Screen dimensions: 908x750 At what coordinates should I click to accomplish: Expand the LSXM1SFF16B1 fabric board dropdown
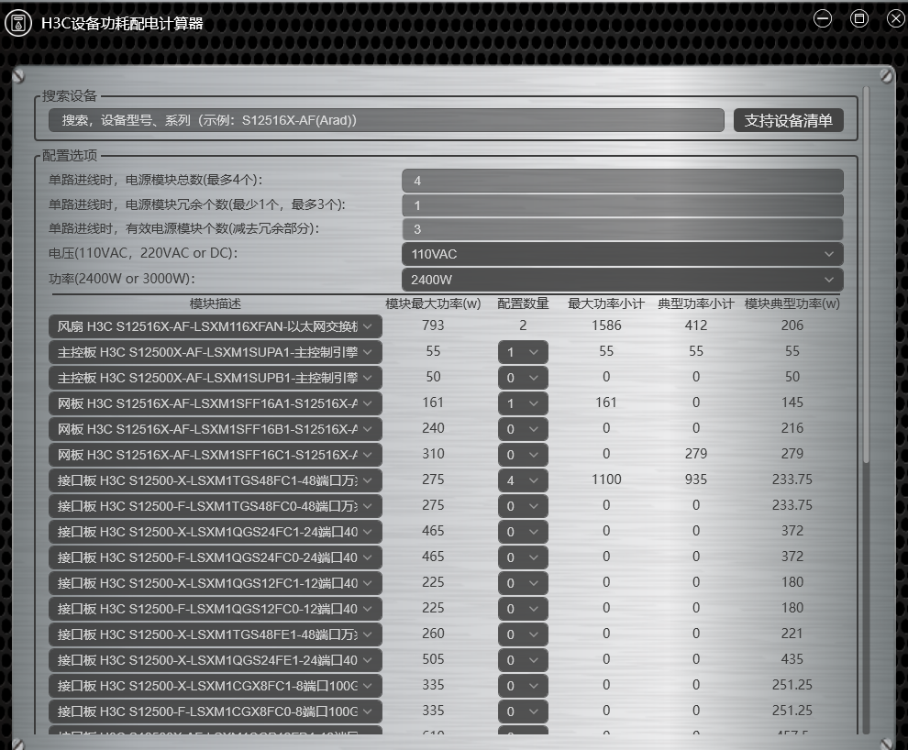click(x=216, y=429)
